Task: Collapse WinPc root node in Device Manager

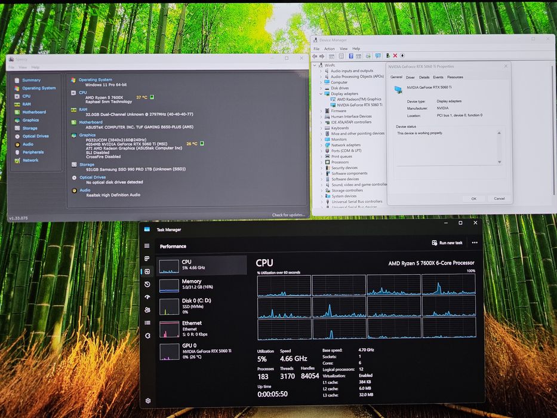Action: (315, 66)
